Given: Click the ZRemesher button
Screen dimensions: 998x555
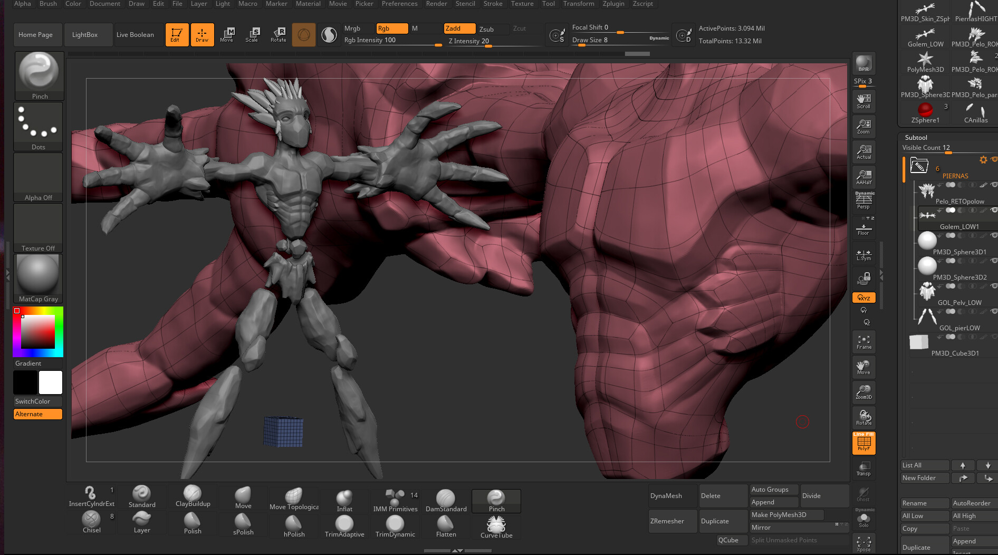Looking at the screenshot, I should pos(667,521).
